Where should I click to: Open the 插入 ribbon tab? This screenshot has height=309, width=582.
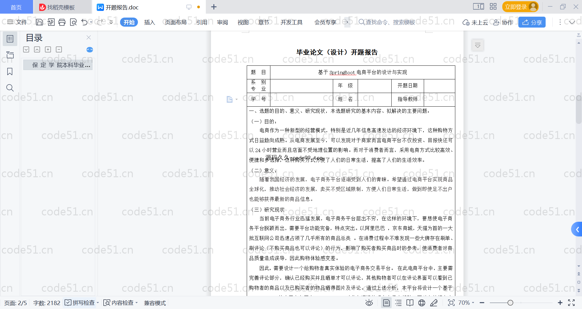(149, 22)
